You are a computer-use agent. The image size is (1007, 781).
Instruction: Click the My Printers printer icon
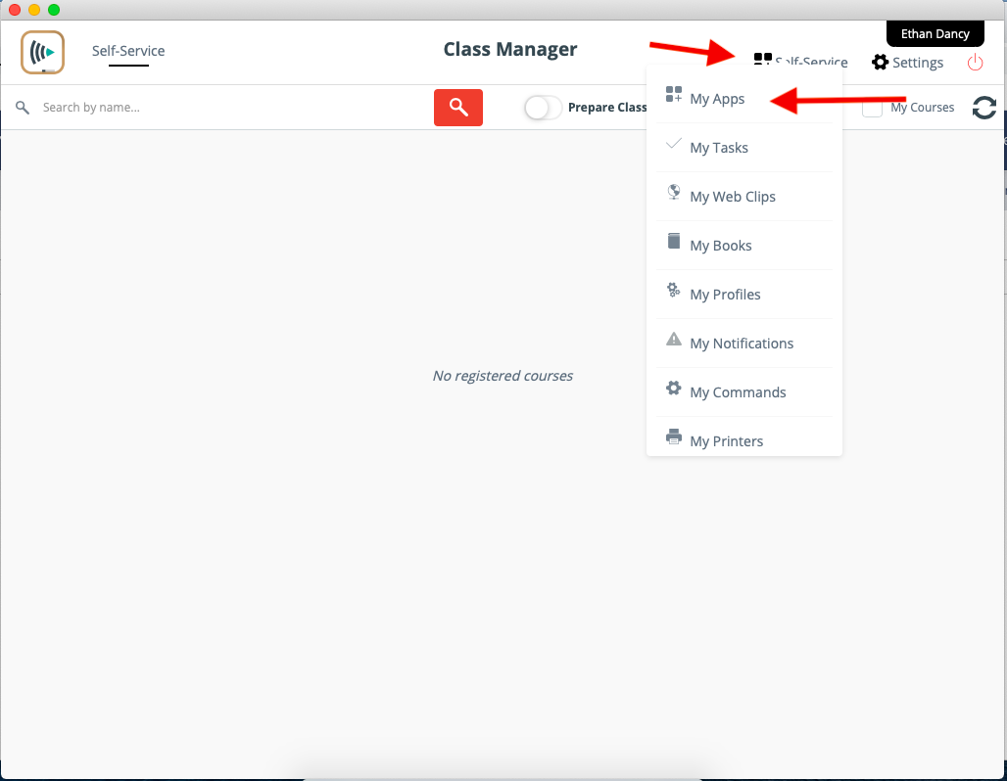pyautogui.click(x=674, y=436)
